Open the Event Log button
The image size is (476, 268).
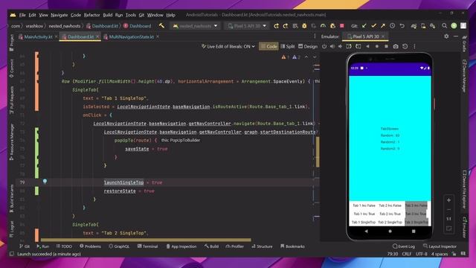[404, 246]
